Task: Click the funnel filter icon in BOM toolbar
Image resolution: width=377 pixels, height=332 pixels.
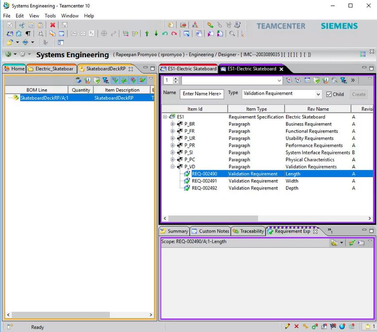Action: (106, 80)
